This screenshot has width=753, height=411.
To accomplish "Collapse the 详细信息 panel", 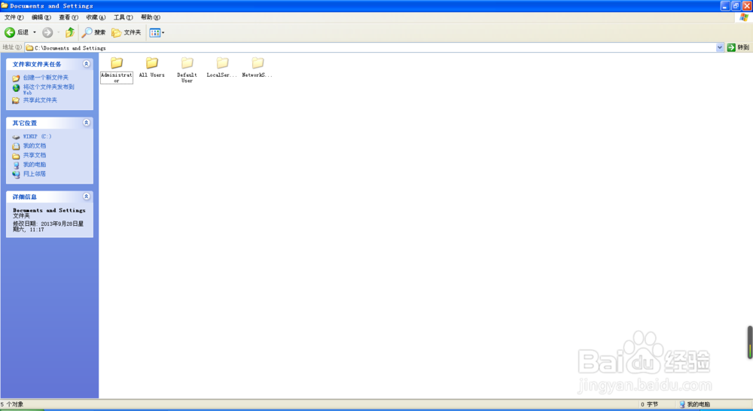I will point(87,196).
